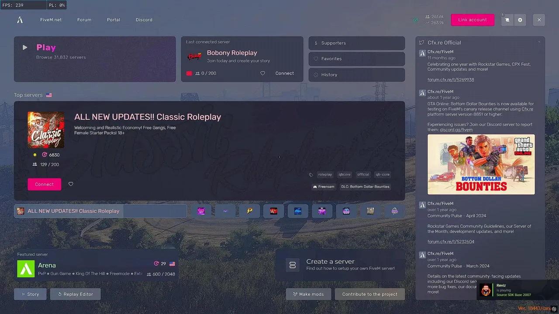Click the Bottom Dollar Bounties image
559x314 pixels.
[x=481, y=164]
